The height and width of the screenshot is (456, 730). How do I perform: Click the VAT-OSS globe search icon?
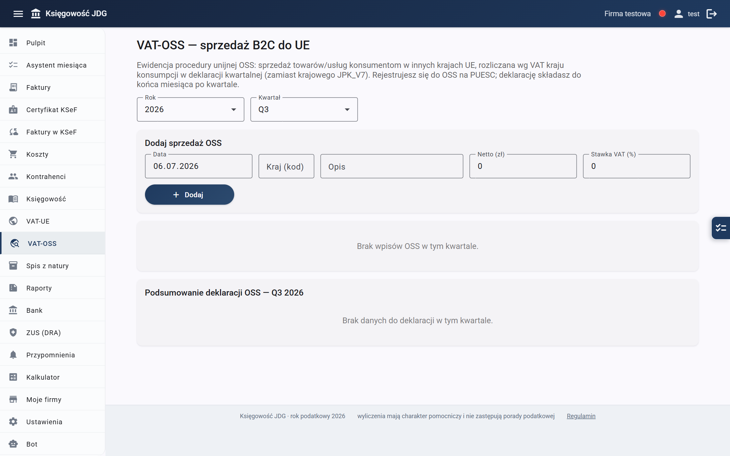[x=15, y=243]
